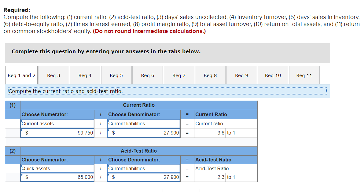
Task: Click the 65,000 quick assets amount field
Action: [x=57, y=177]
